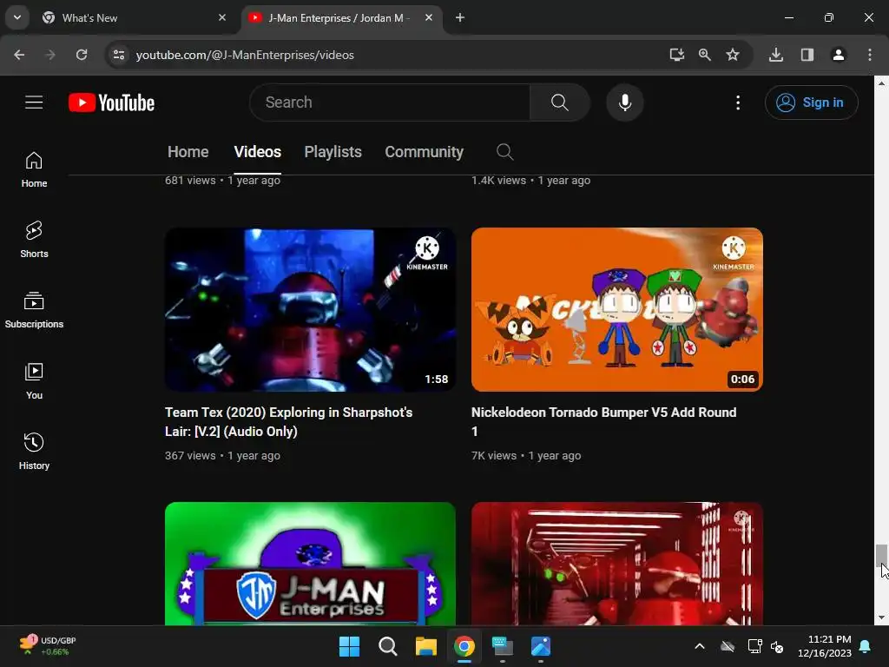The height and width of the screenshot is (667, 889).
Task: Click Chrome icon in taskbar
Action: point(464,646)
